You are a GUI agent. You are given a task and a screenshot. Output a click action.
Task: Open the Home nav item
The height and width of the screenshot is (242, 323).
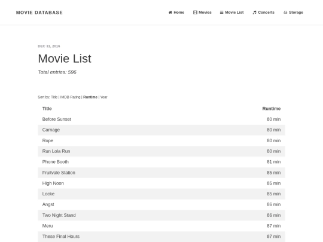(x=176, y=13)
